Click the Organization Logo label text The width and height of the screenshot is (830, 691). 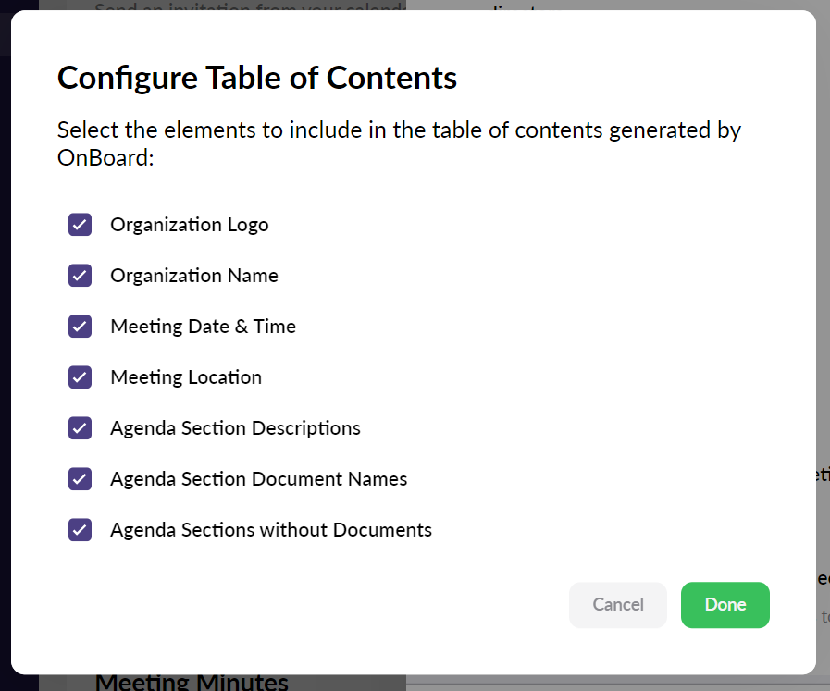tap(190, 224)
